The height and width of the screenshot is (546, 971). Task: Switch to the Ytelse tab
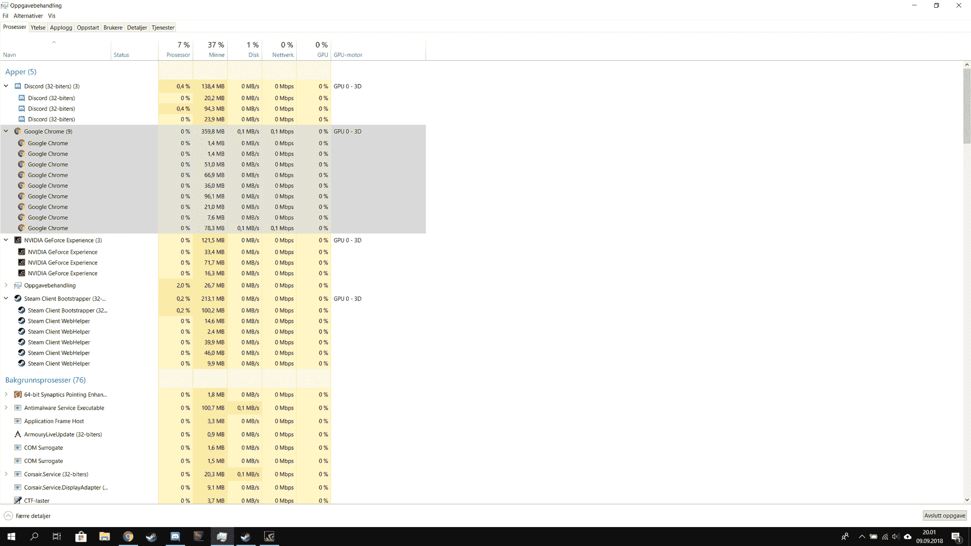click(x=38, y=28)
